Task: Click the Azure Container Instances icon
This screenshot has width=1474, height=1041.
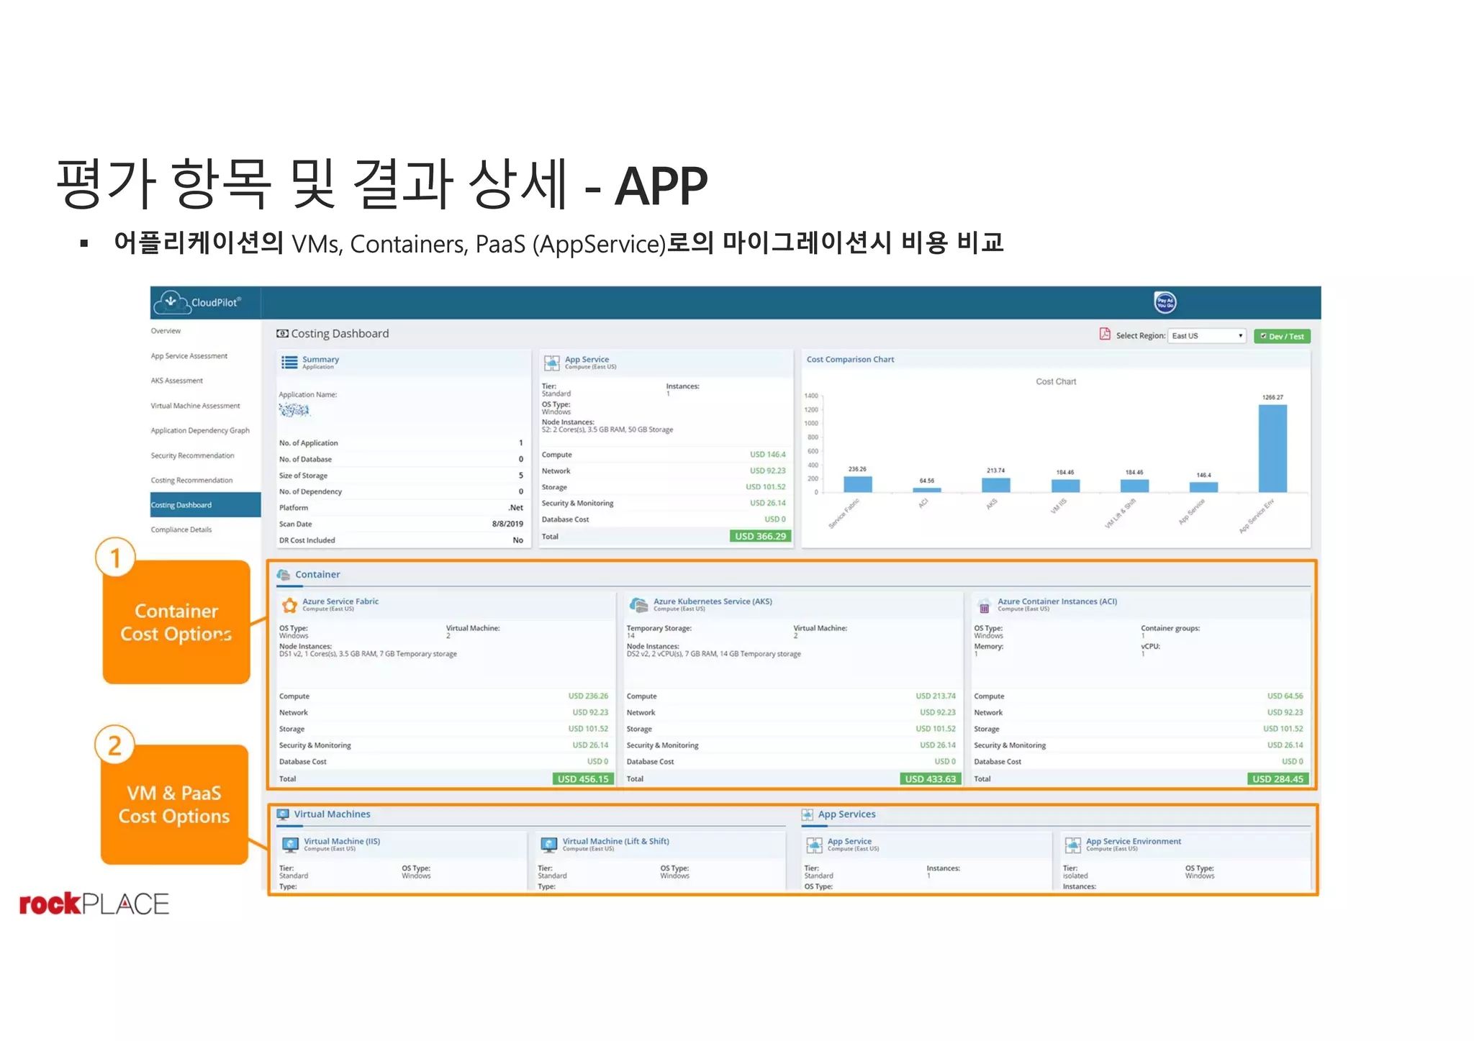Action: click(x=984, y=605)
